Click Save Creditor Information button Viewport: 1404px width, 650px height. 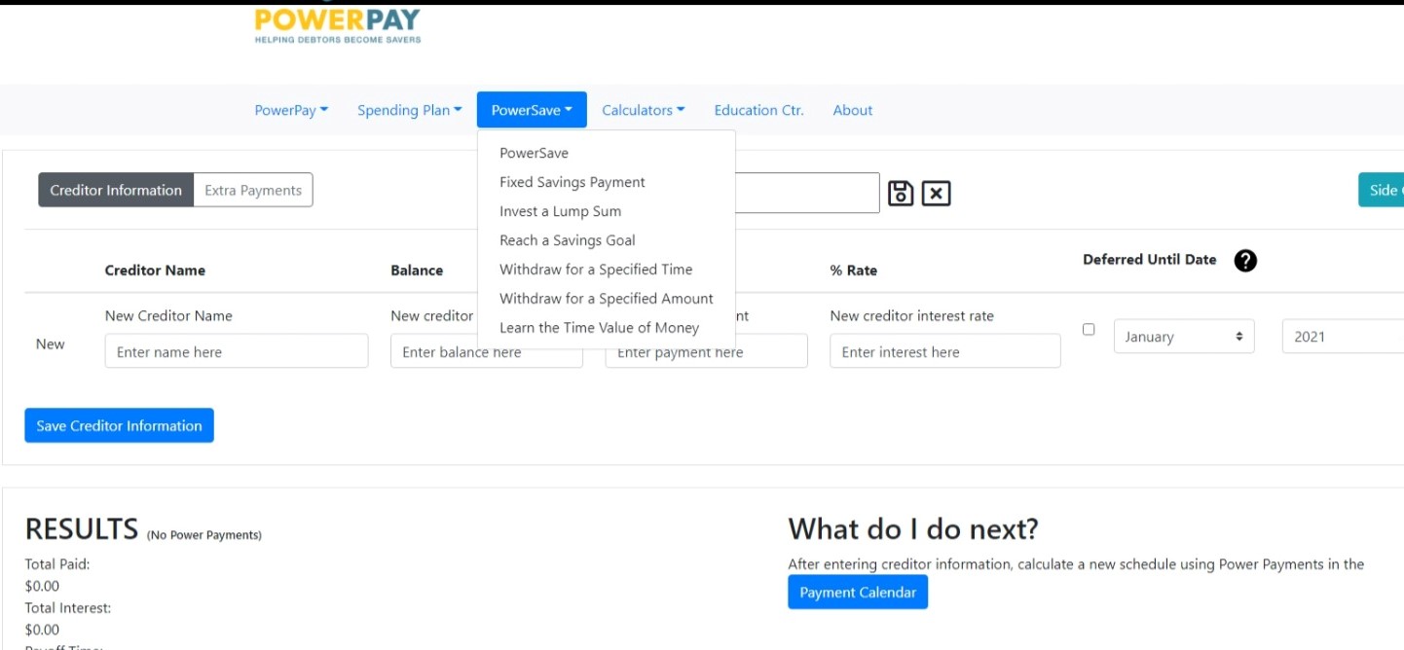coord(119,425)
